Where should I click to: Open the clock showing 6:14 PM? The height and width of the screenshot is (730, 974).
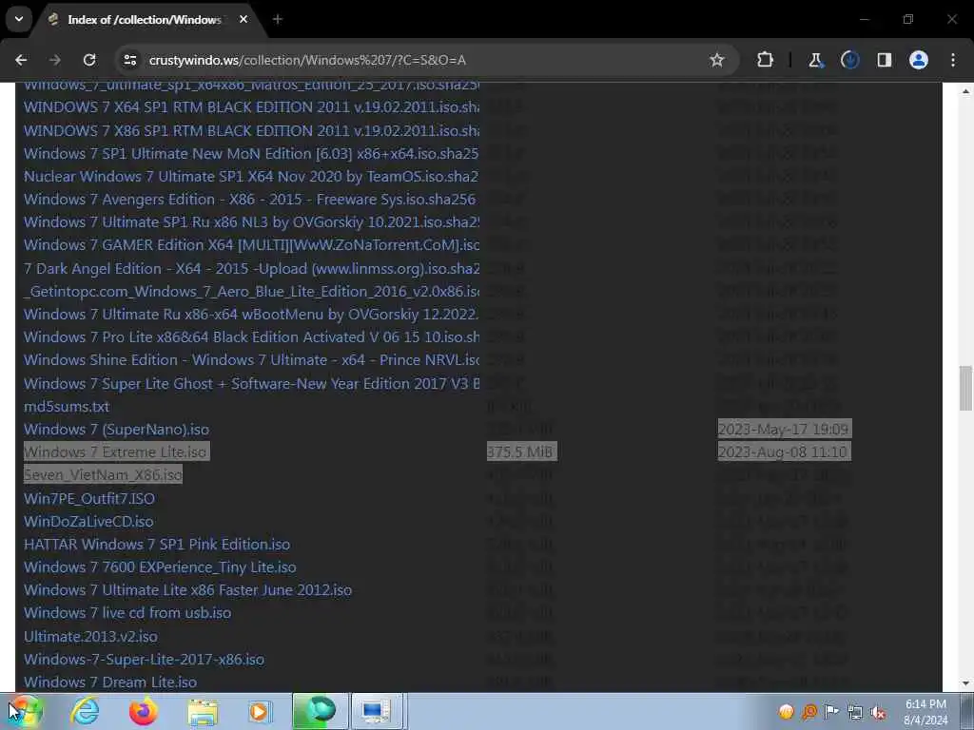[925, 712]
